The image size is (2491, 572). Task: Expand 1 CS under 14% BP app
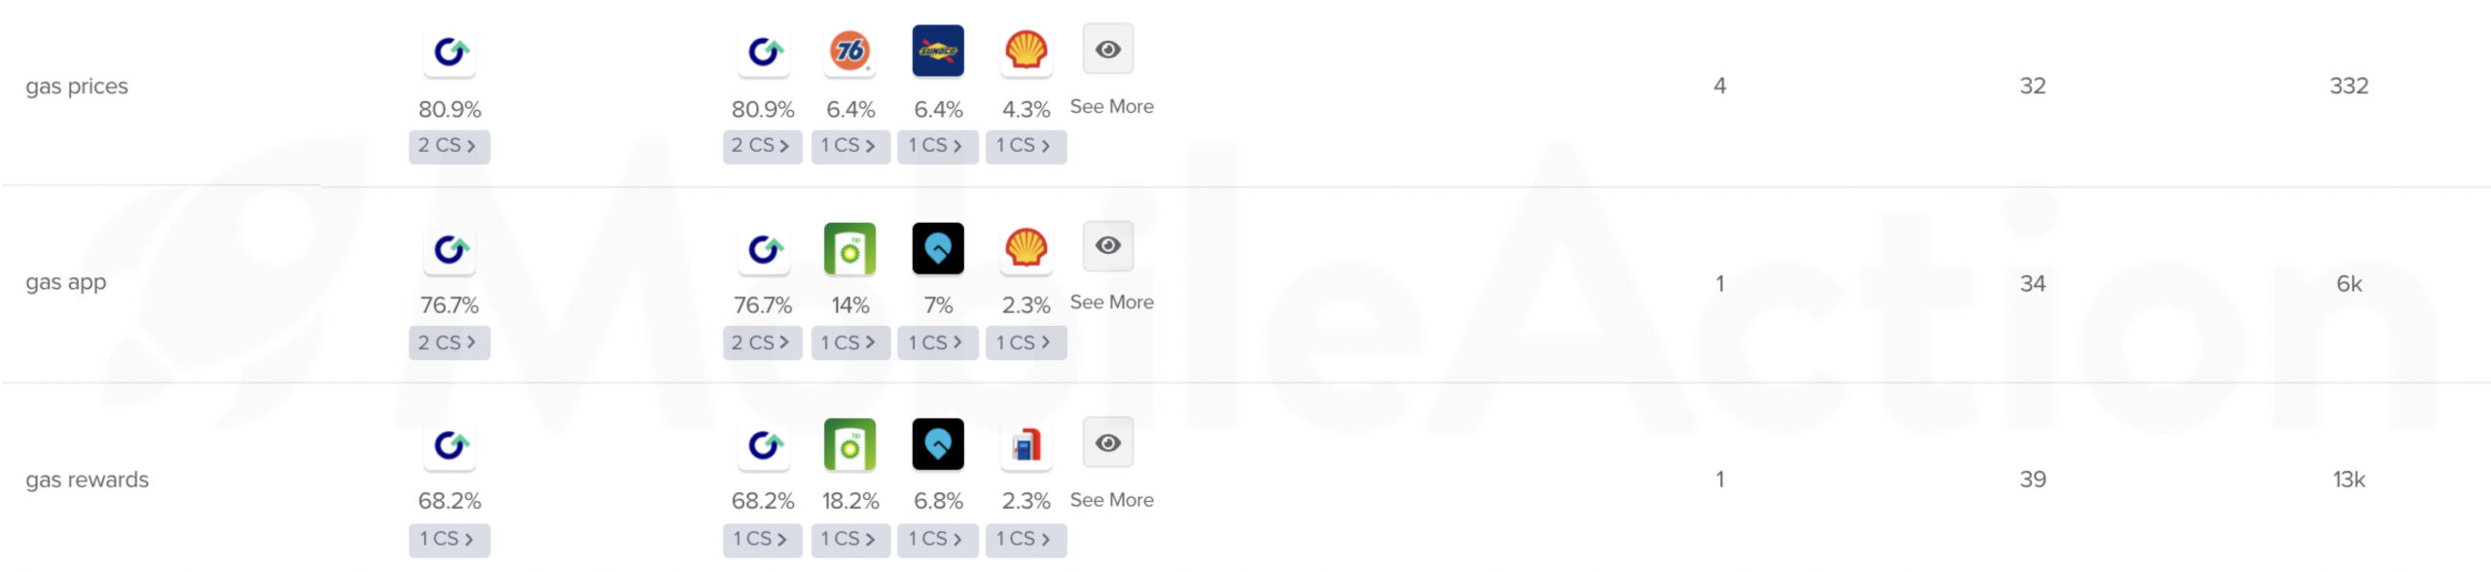pyautogui.click(x=849, y=342)
